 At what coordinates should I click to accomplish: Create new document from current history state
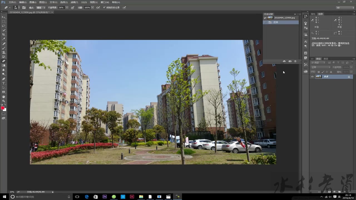pyautogui.click(x=284, y=61)
